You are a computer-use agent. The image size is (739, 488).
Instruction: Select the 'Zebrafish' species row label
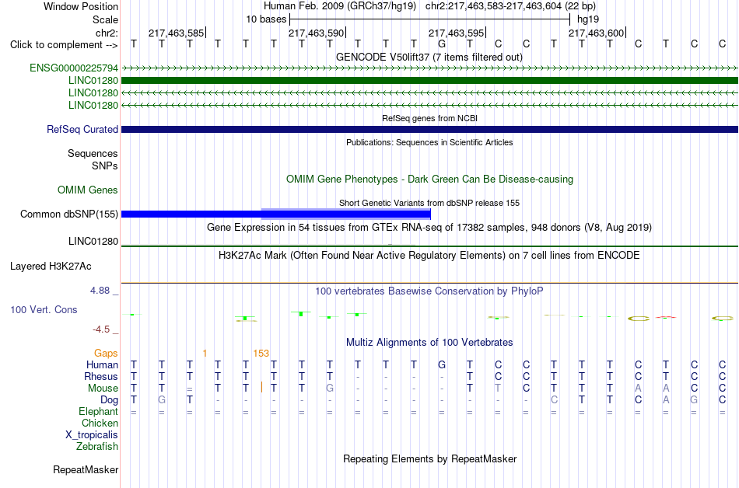point(97,447)
